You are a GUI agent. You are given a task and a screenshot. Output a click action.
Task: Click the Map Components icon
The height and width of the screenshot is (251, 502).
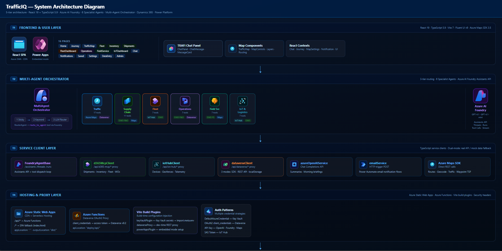(x=232, y=49)
